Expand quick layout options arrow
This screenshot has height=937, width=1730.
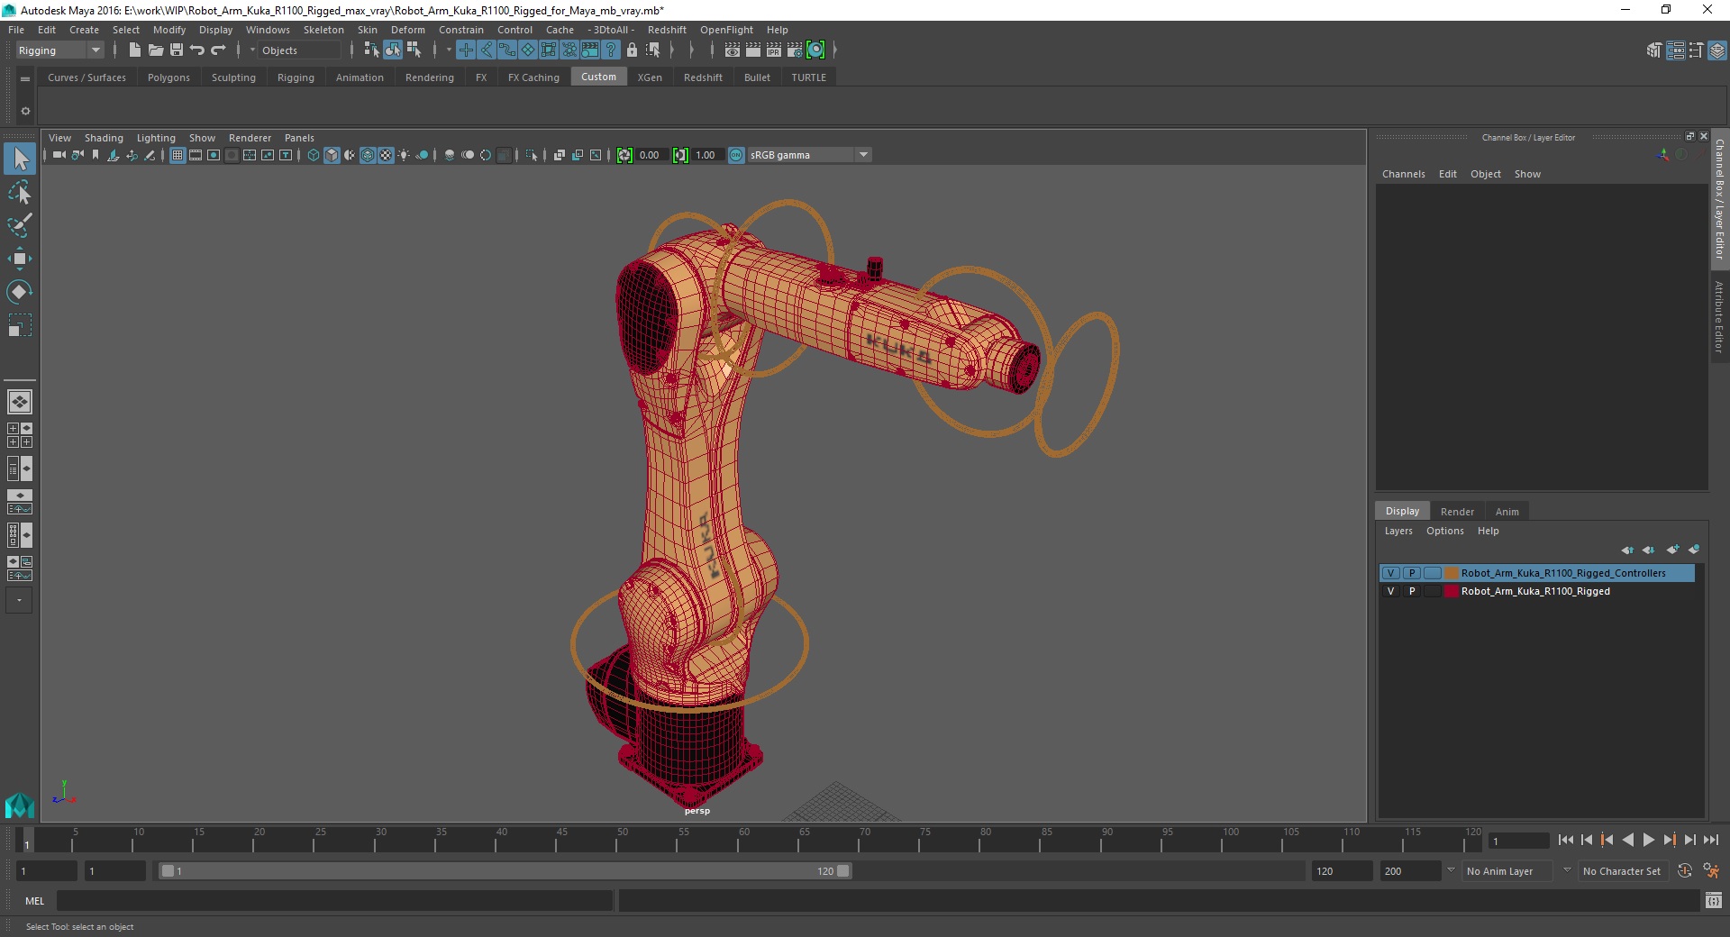20,600
